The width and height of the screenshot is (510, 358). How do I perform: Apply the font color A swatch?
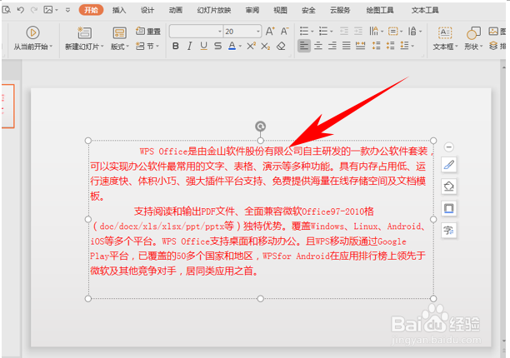[232, 46]
